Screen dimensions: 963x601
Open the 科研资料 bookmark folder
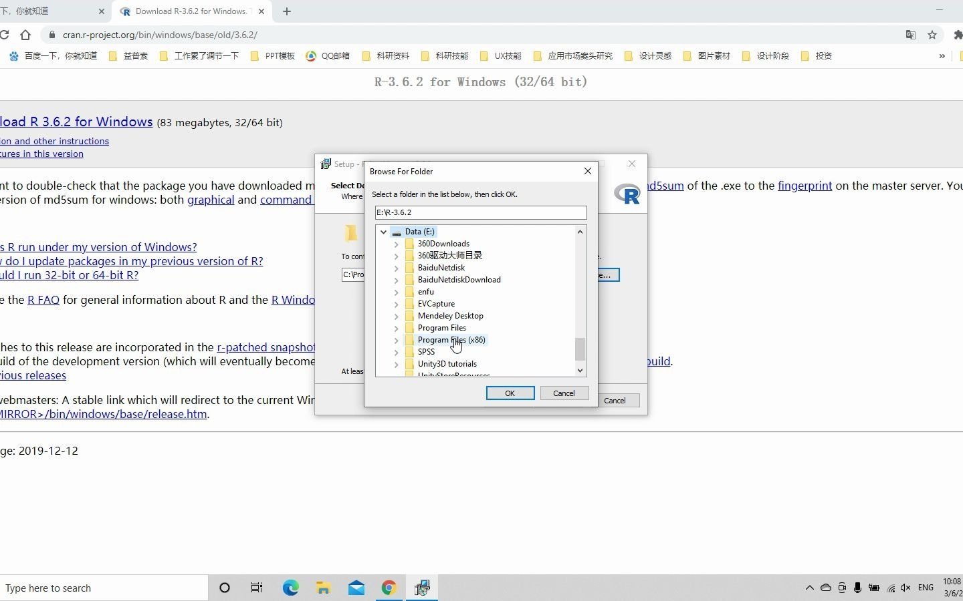pyautogui.click(x=386, y=56)
